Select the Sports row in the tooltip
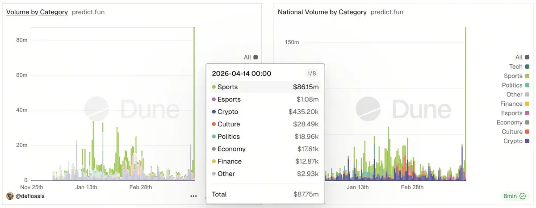 click(x=265, y=87)
